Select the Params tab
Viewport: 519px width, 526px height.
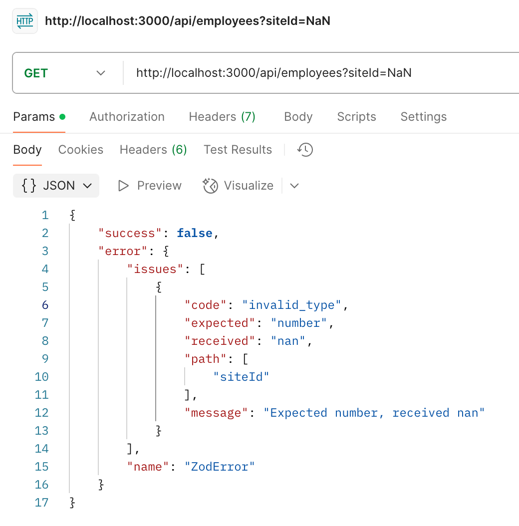(39, 117)
